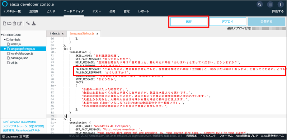Open the 利用規約 footer link
287x140 pixels.
pos(192,136)
